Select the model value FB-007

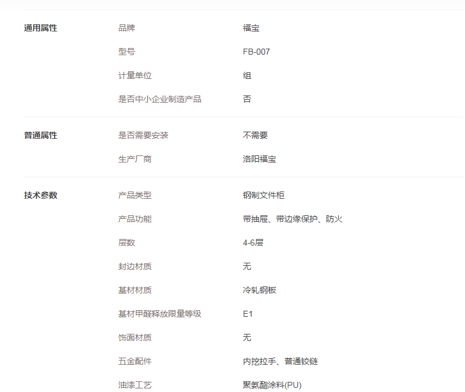coord(256,52)
